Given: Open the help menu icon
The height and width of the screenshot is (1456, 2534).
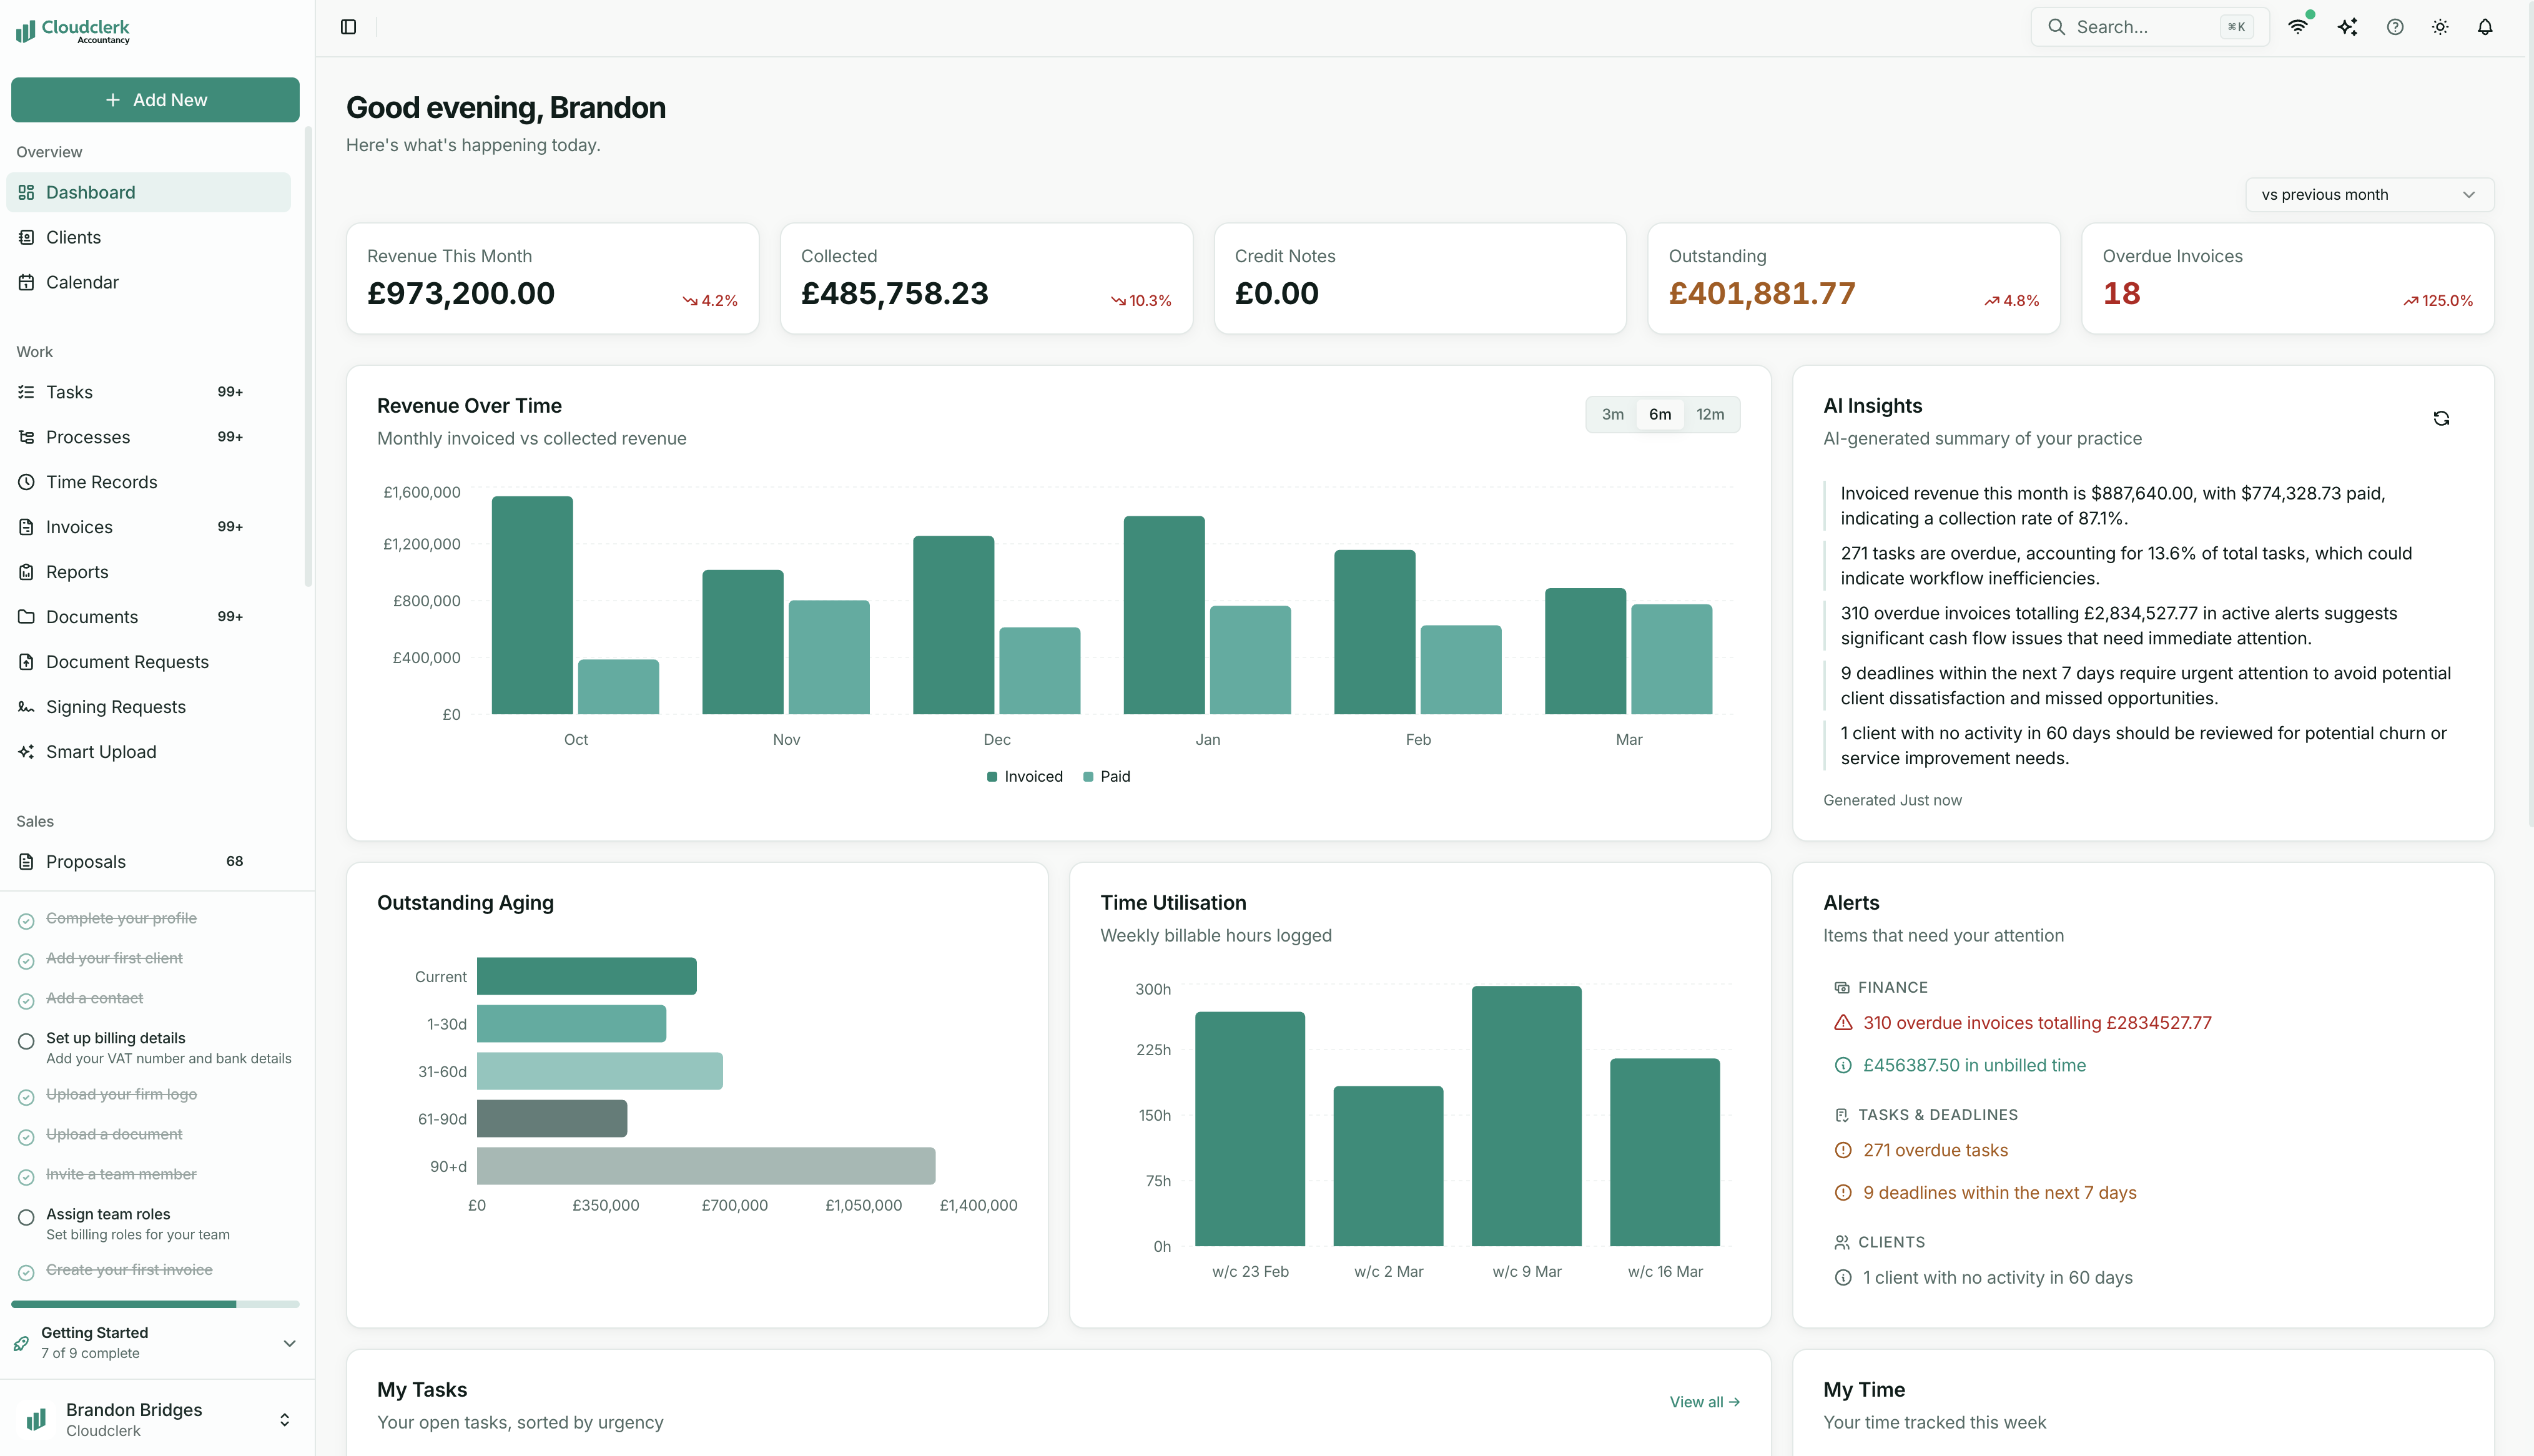Looking at the screenshot, I should pyautogui.click(x=2394, y=27).
